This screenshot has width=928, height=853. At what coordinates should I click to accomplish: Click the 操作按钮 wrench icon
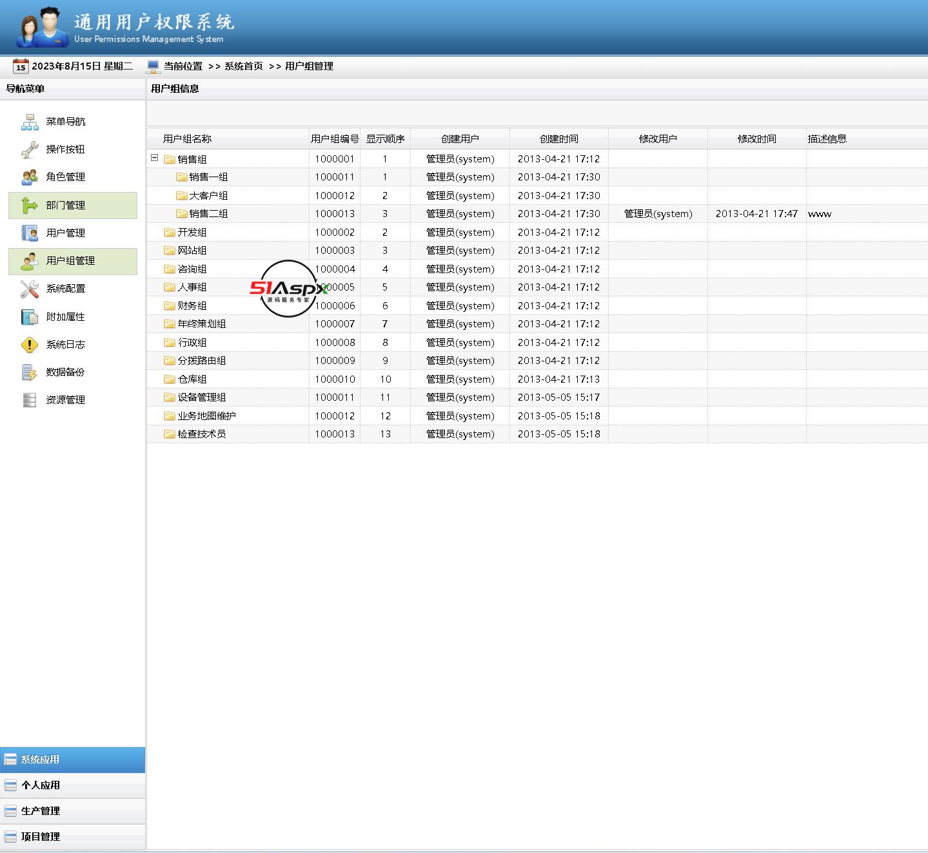click(30, 149)
